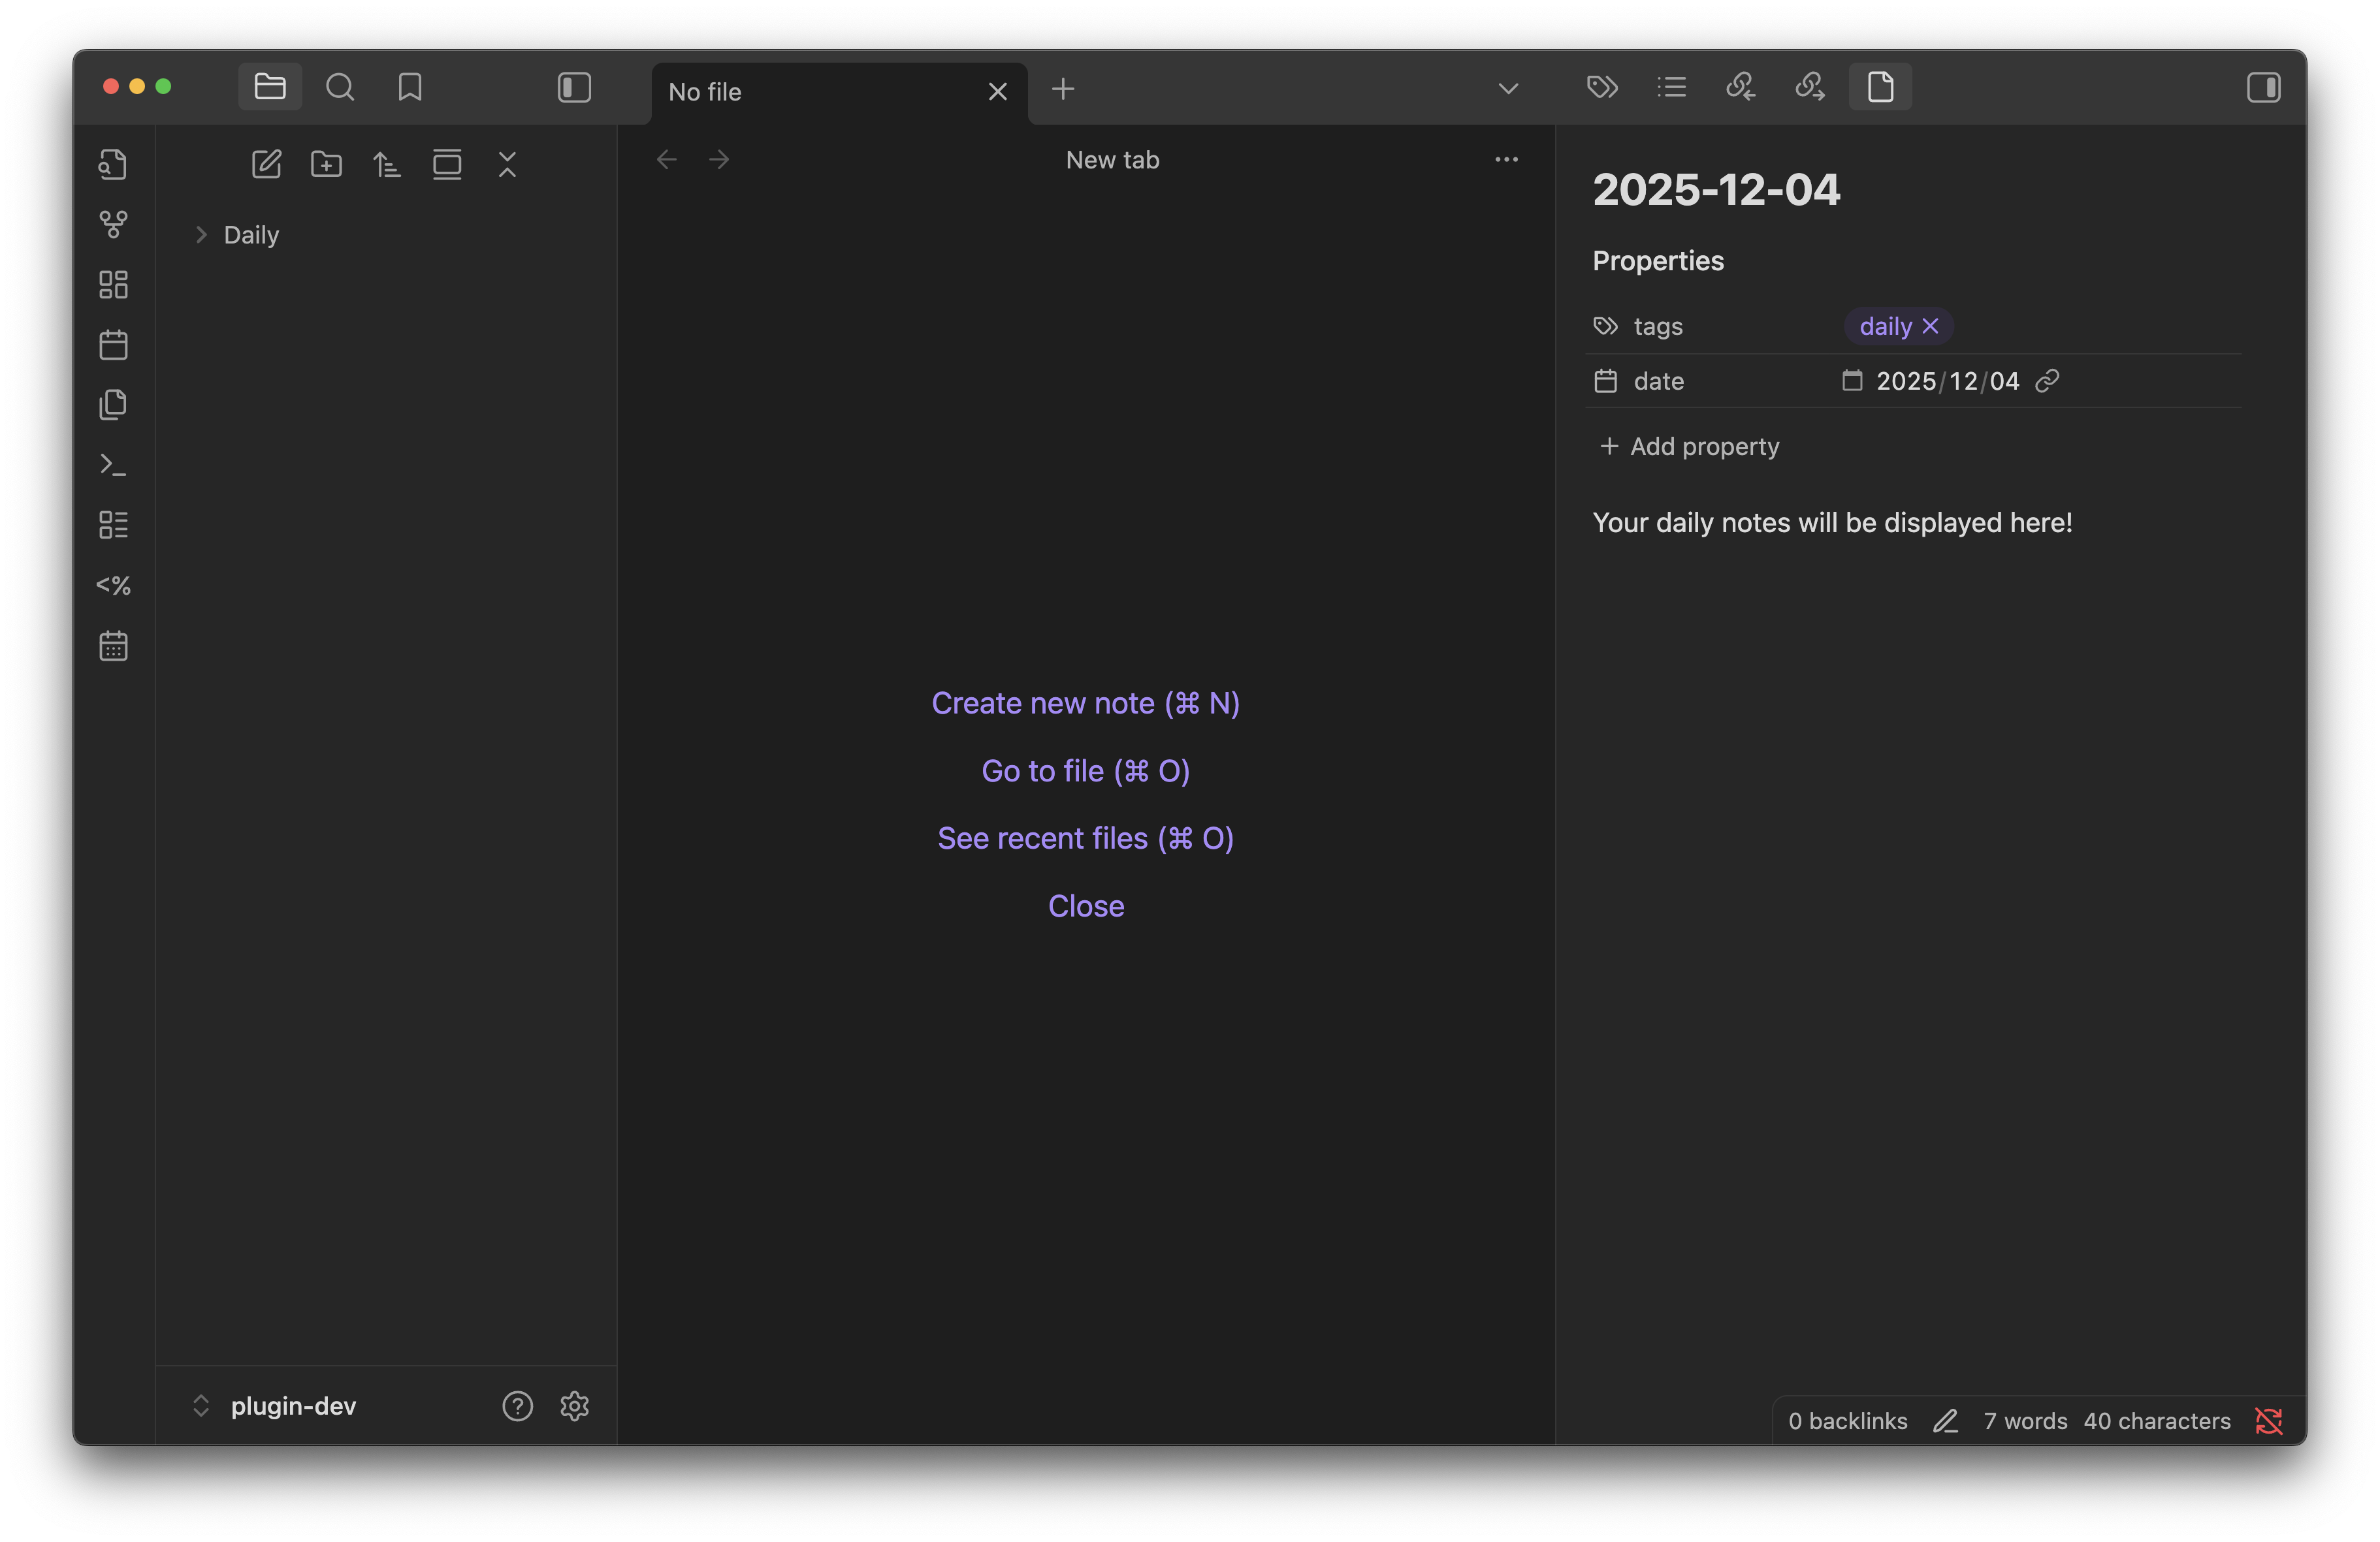Viewport: 2380px width, 1542px height.
Task: Open command palette terminal icon
Action: 113,465
